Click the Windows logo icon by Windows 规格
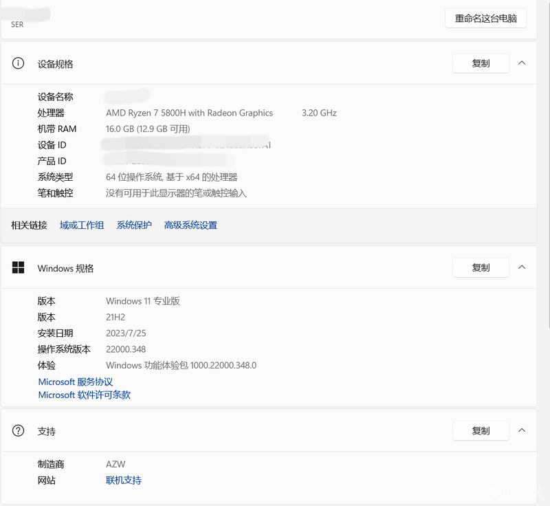This screenshot has height=506, width=550. pos(19,267)
